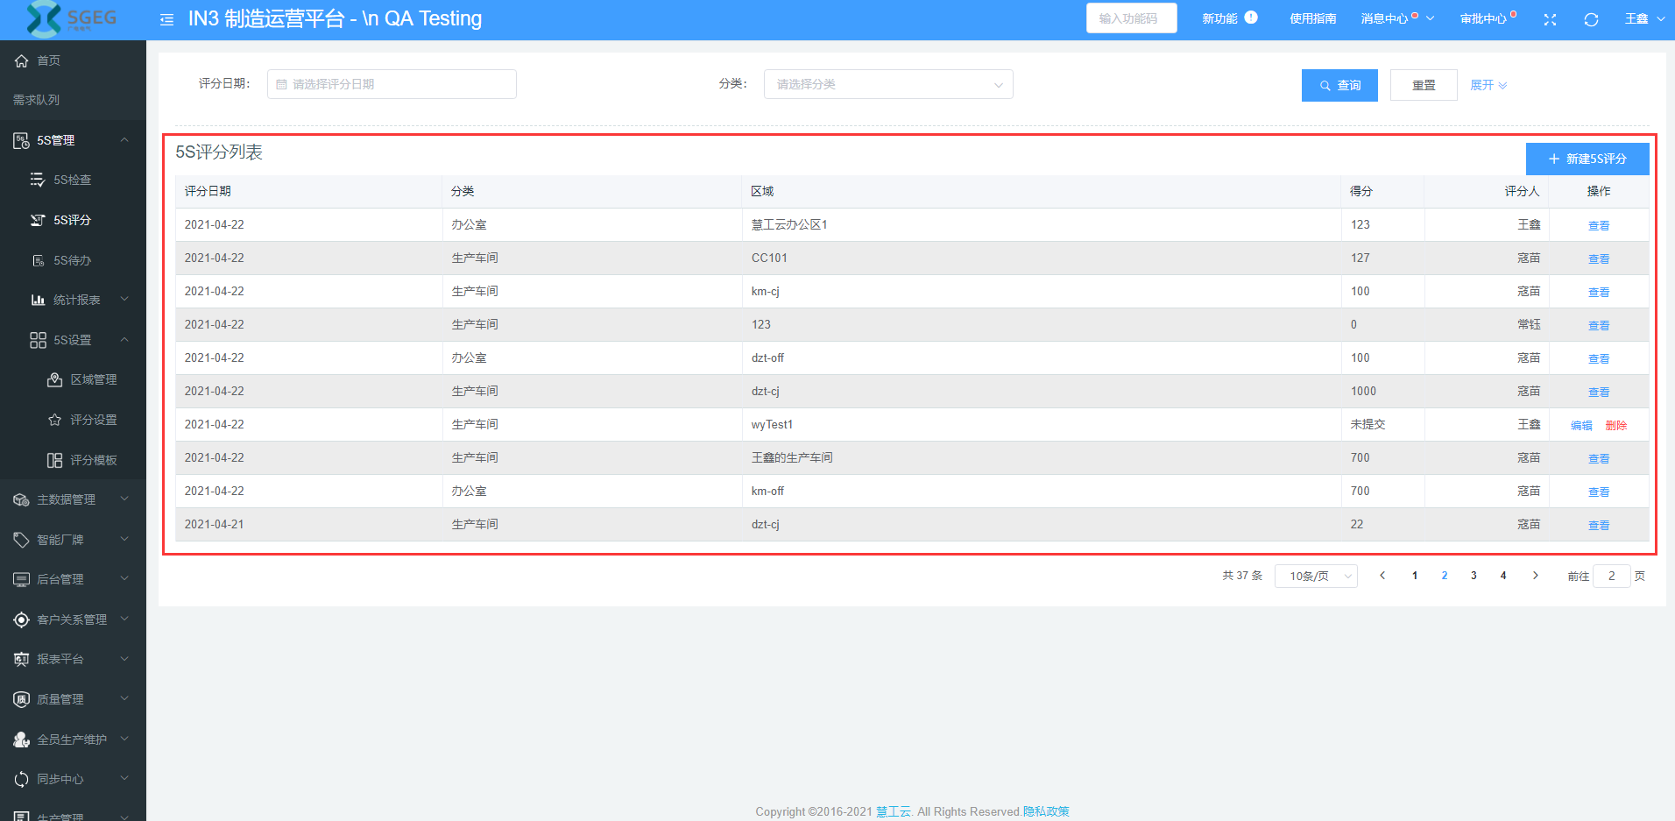1675x821 pixels.
Task: Click the refresh icon in top bar
Action: click(x=1591, y=19)
